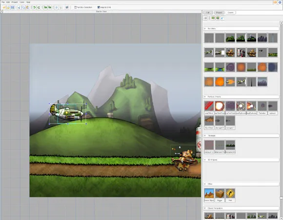The width and height of the screenshot is (283, 220).
Task: Pick the orange BurnDead particle effect
Action: (209, 122)
